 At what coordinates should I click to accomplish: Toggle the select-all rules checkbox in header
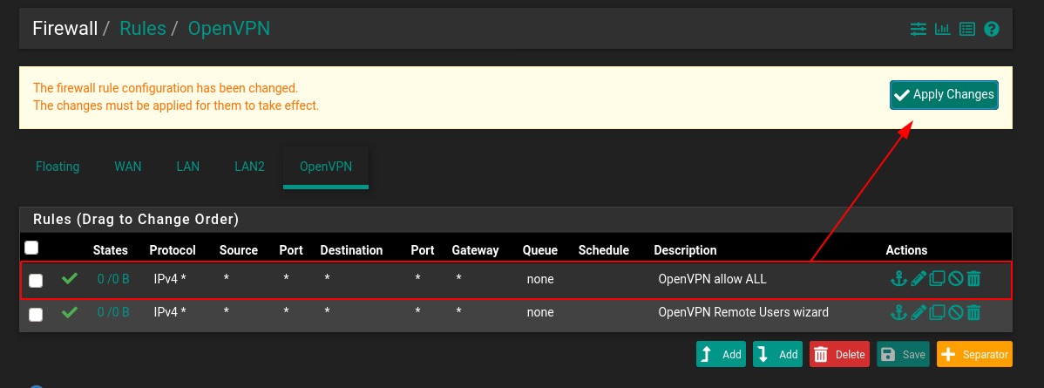(x=31, y=248)
